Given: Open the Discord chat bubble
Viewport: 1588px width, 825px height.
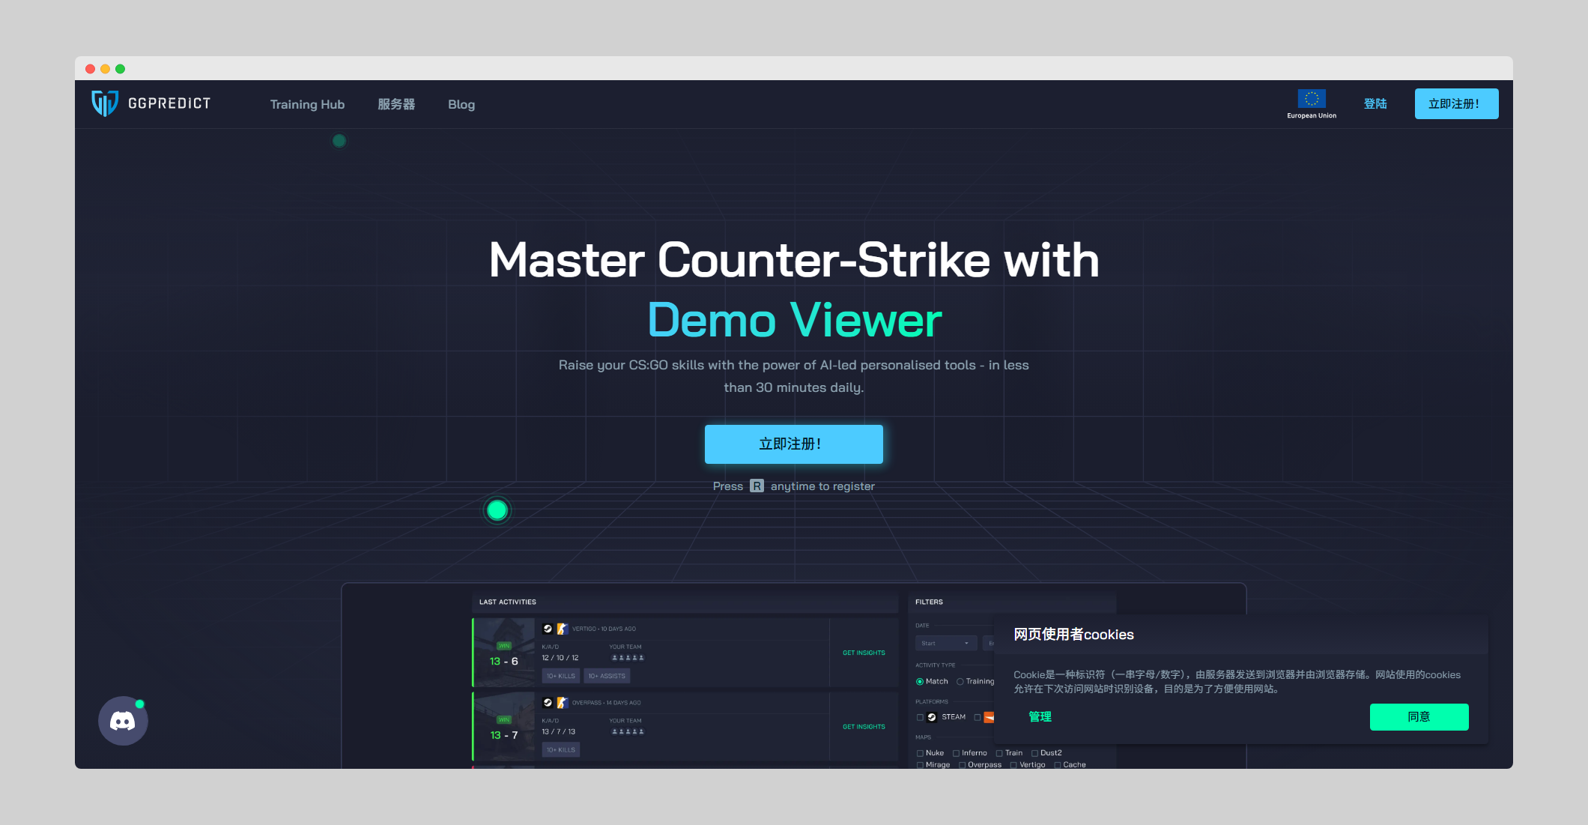Looking at the screenshot, I should [x=123, y=721].
